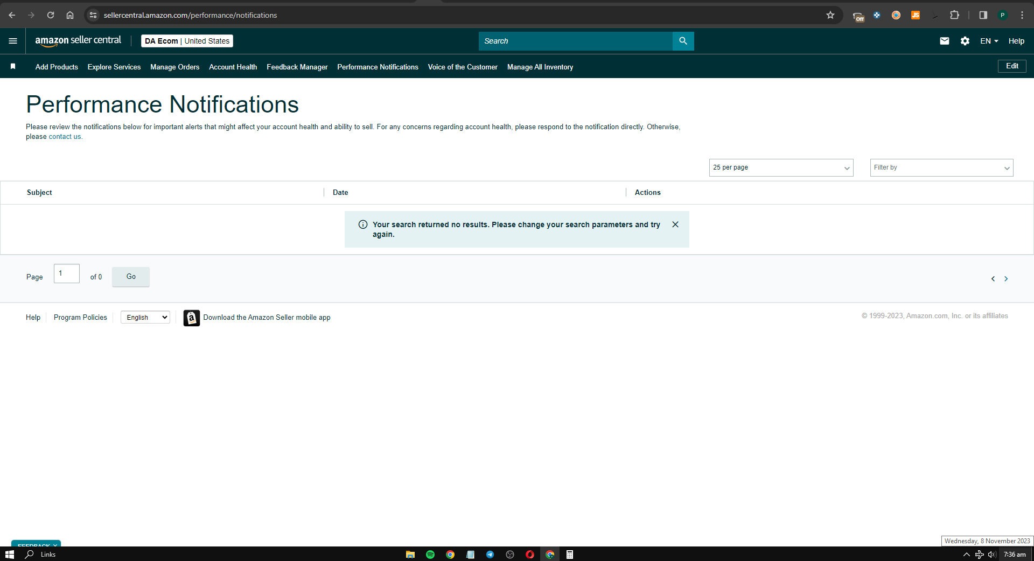This screenshot has width=1034, height=561.
Task: Click the bookmark flag icon
Action: coord(13,66)
